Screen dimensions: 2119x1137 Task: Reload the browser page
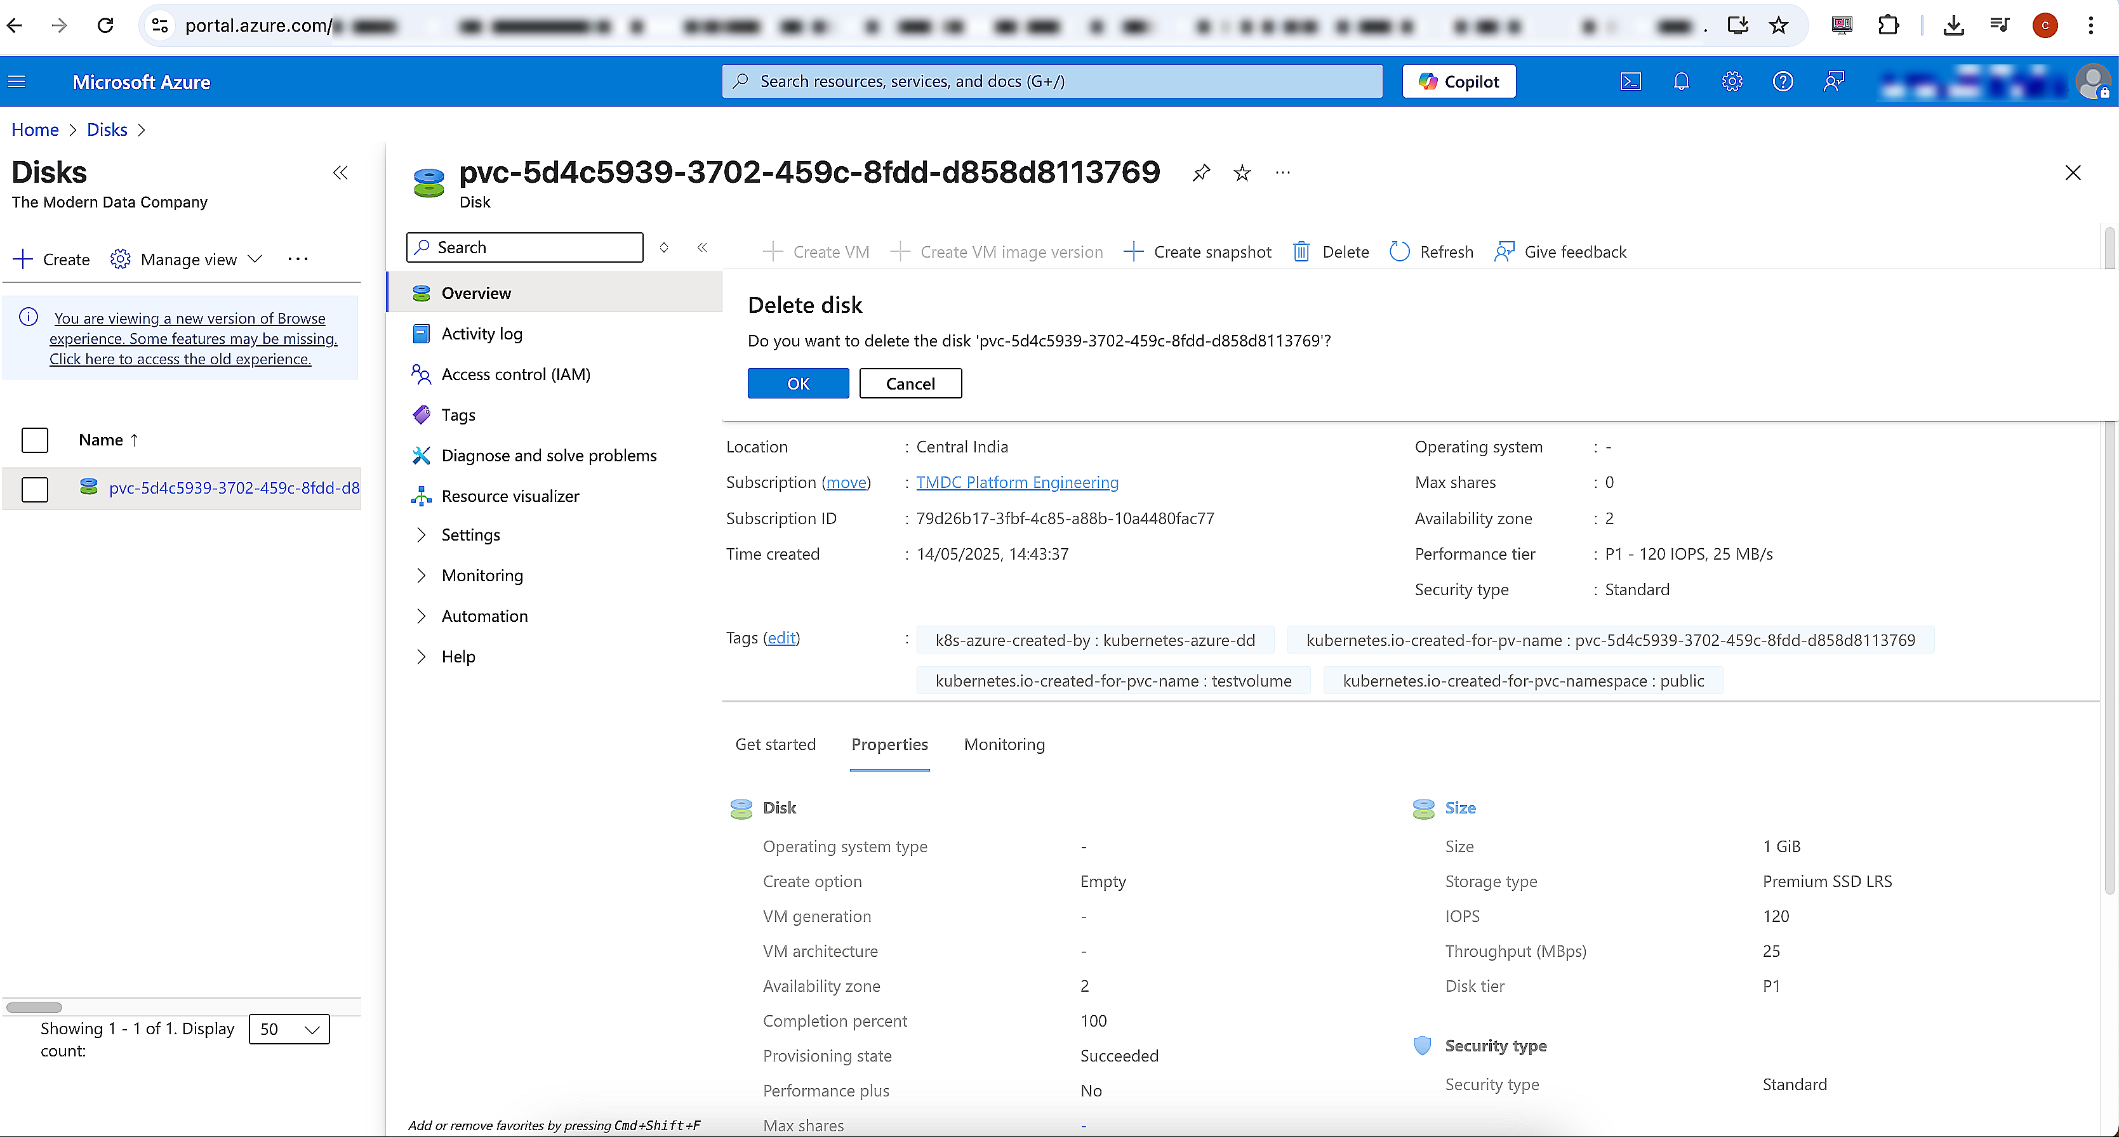click(x=105, y=25)
